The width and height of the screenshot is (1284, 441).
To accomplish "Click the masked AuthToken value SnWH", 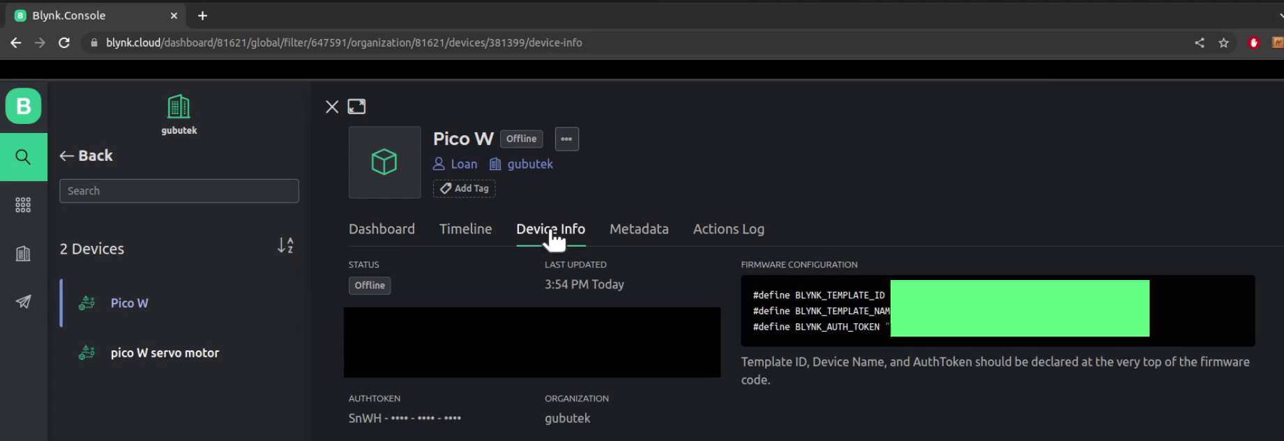I will coord(405,418).
